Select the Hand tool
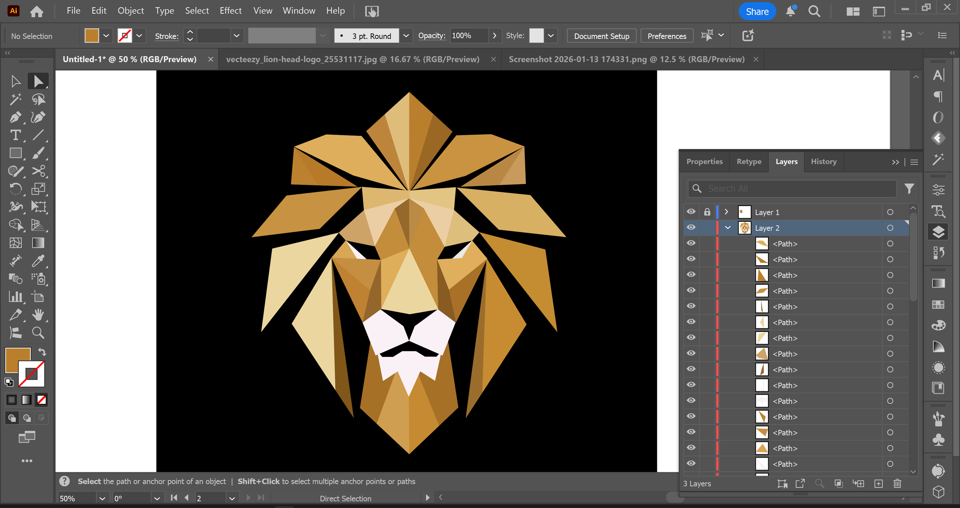This screenshot has height=508, width=960. click(38, 315)
